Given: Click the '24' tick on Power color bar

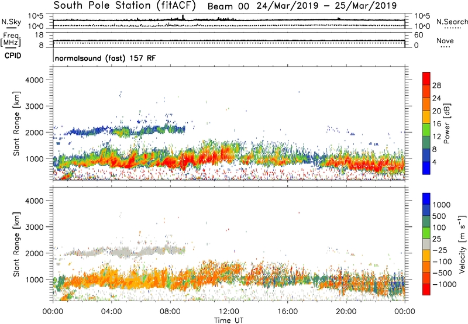Looking at the screenshot, I should point(436,98).
